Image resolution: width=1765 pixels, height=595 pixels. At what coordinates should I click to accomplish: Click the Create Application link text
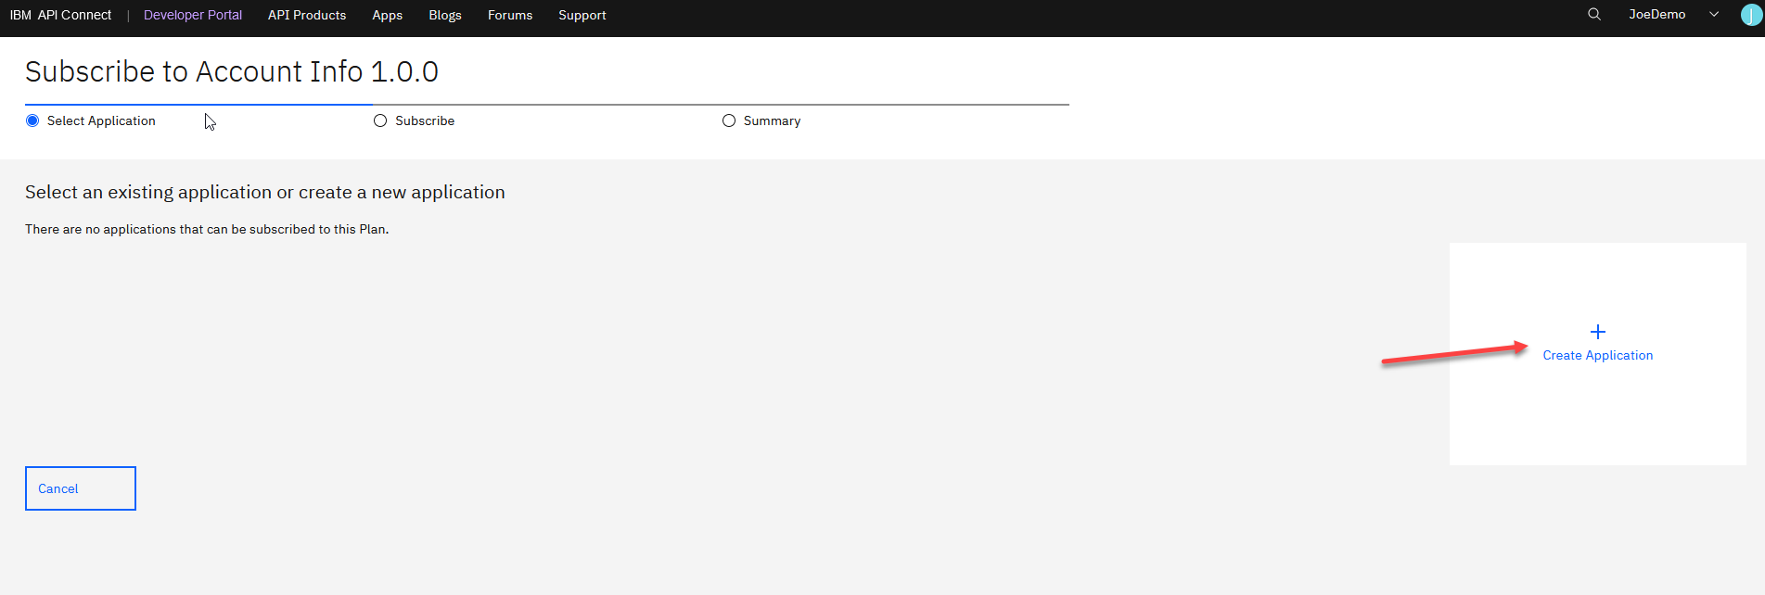tap(1597, 355)
